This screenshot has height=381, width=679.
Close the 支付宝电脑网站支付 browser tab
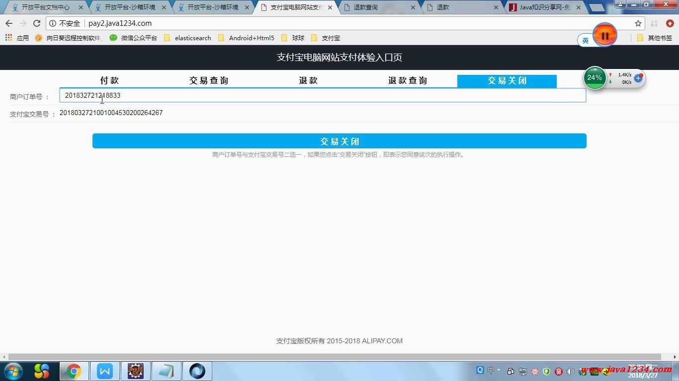coord(330,7)
